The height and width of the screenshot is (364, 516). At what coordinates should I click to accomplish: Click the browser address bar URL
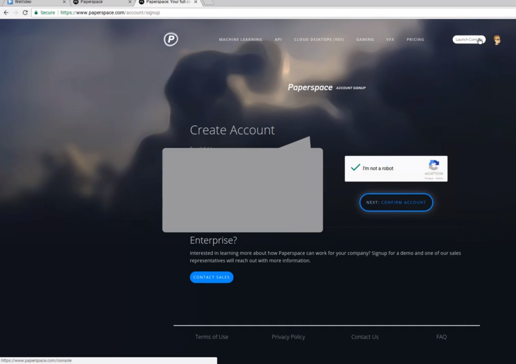[x=110, y=13]
